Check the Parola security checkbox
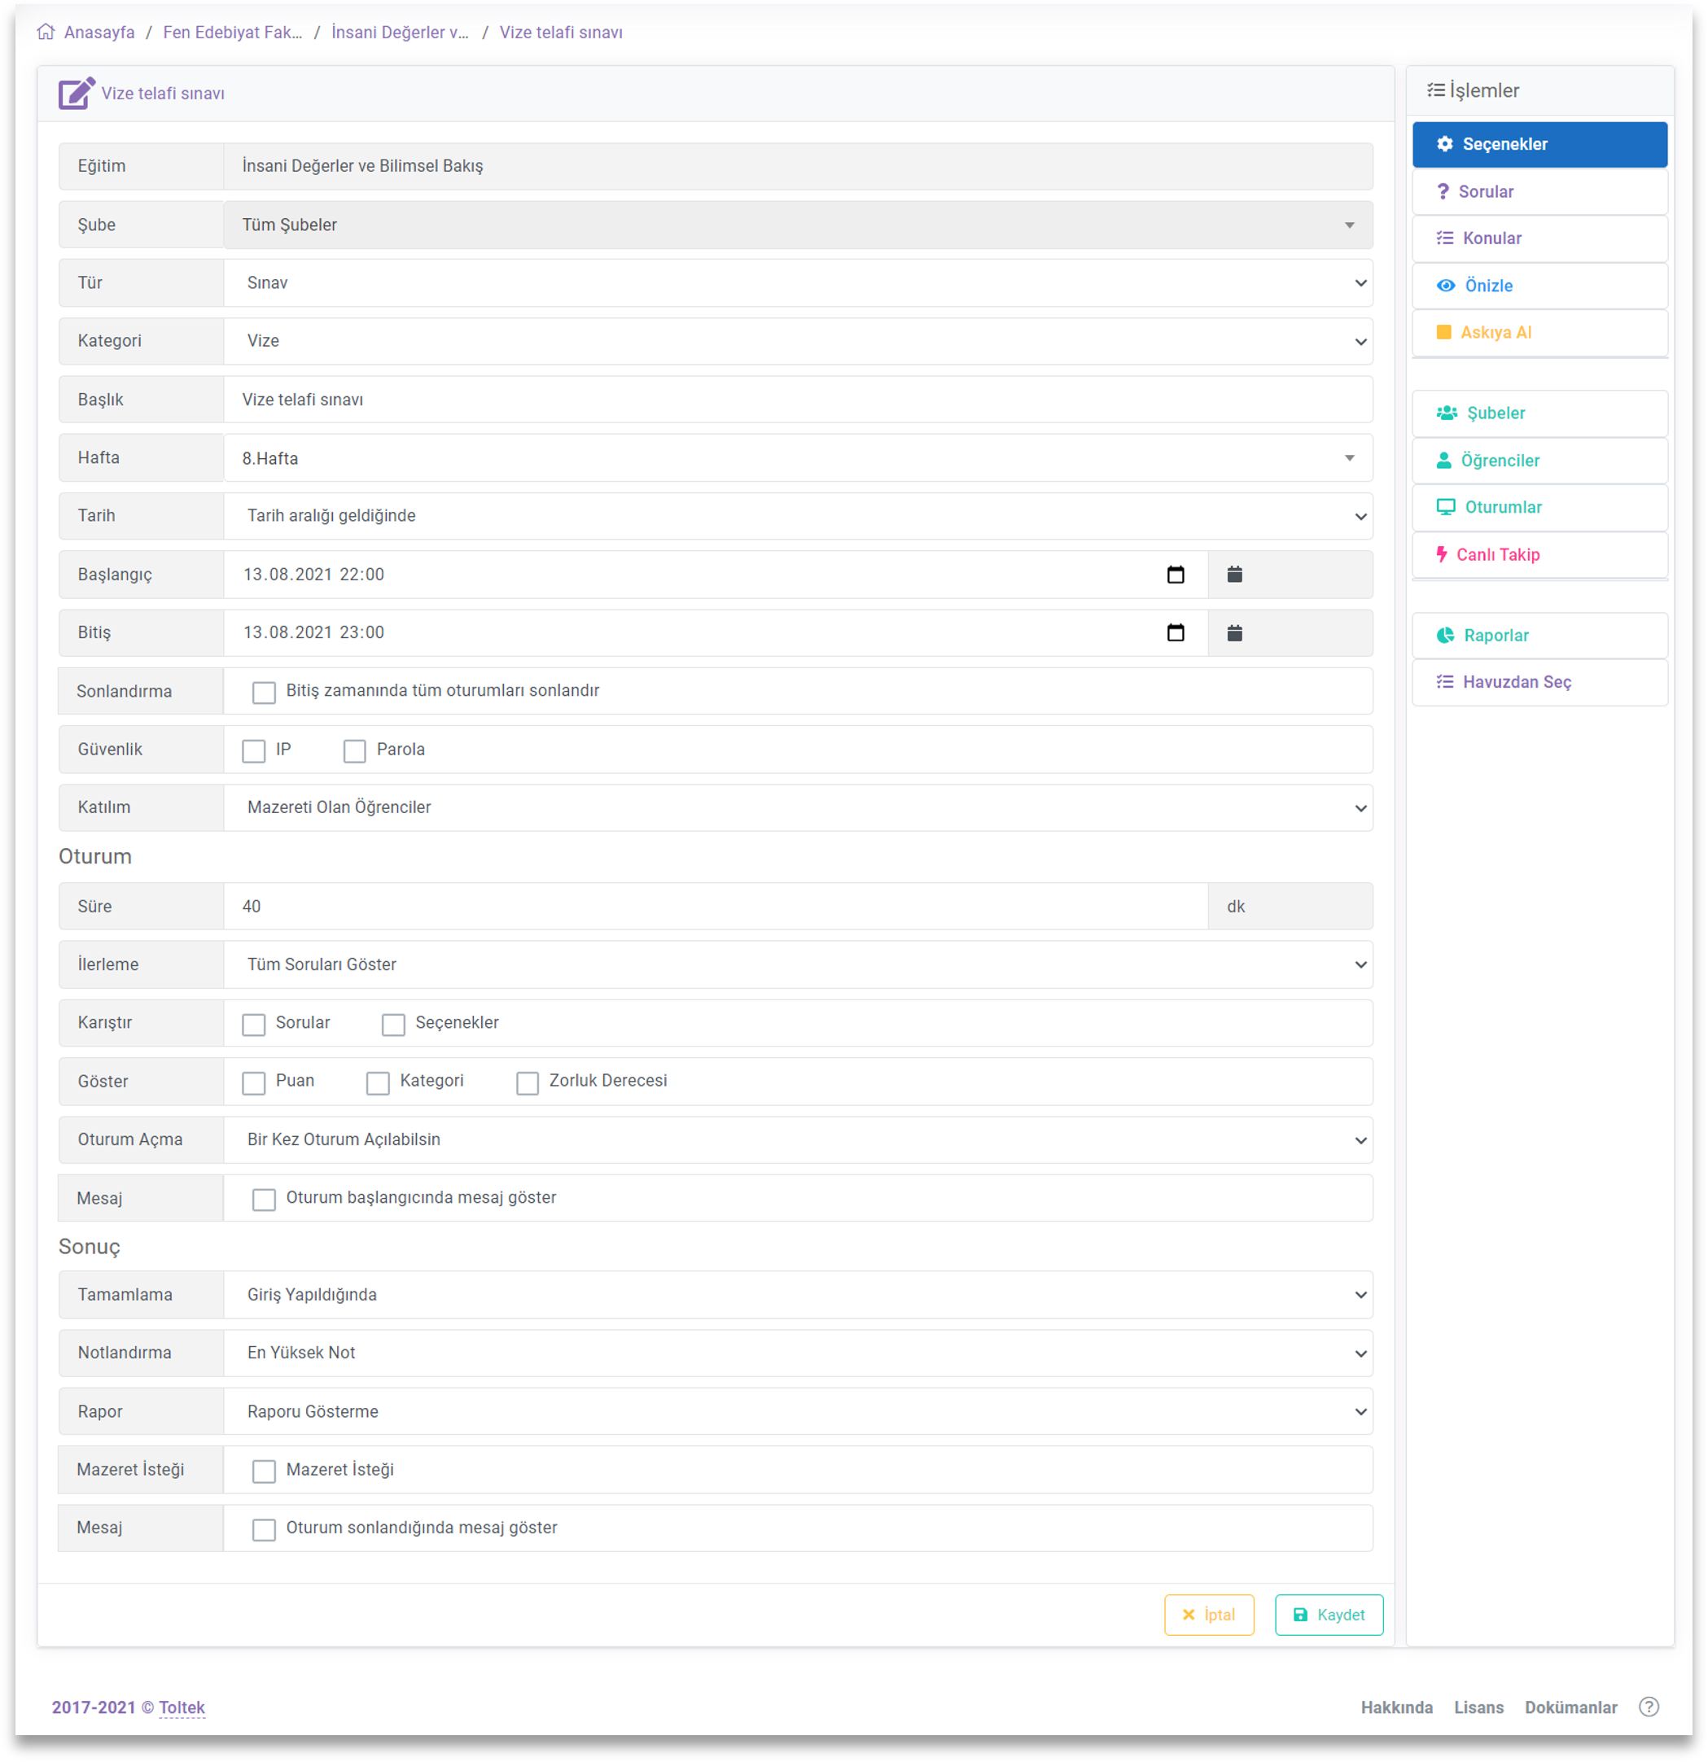Viewport: 1708px width, 1762px height. (x=354, y=750)
